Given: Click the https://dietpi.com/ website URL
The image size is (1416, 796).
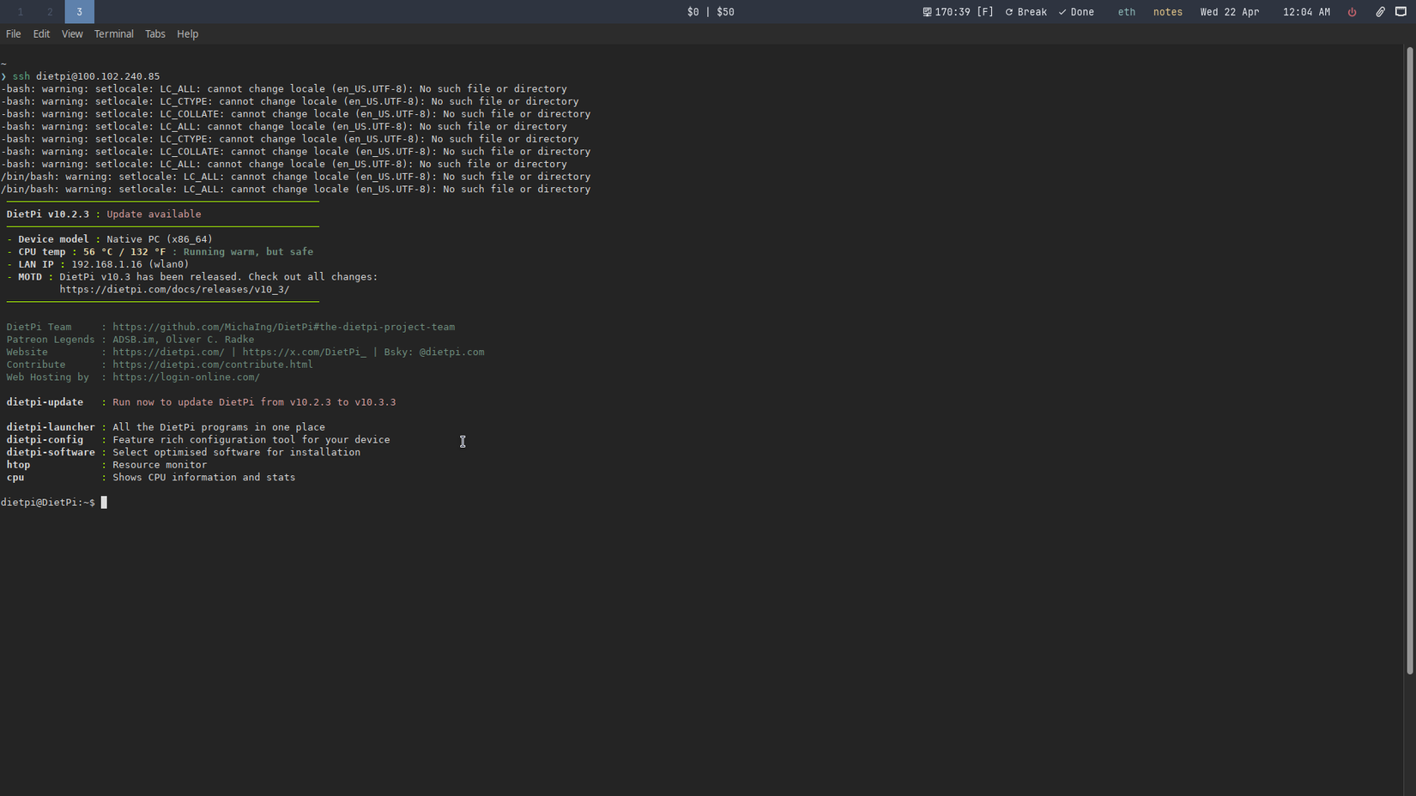Looking at the screenshot, I should point(168,353).
